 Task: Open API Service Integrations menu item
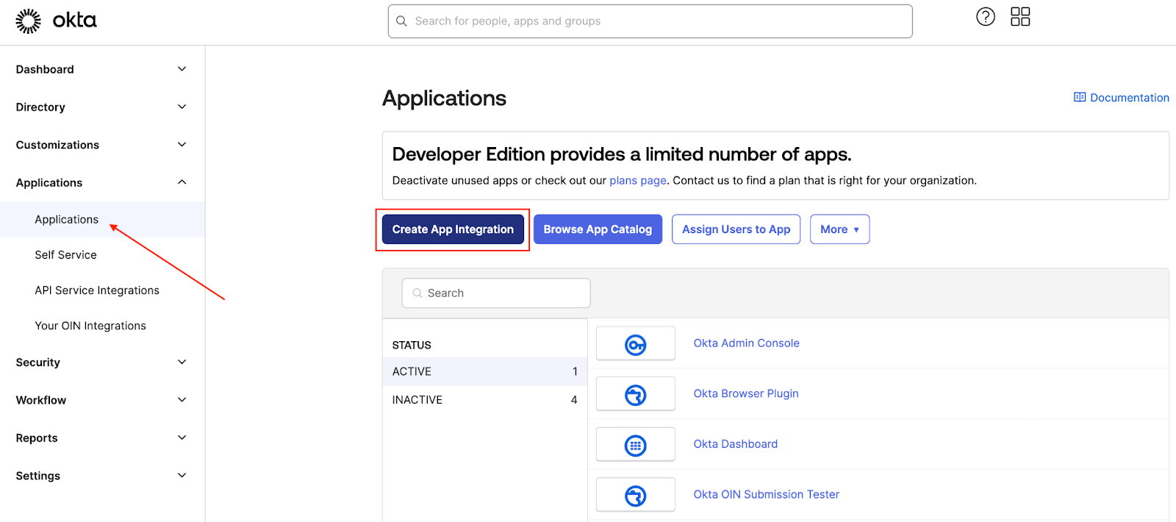click(97, 290)
